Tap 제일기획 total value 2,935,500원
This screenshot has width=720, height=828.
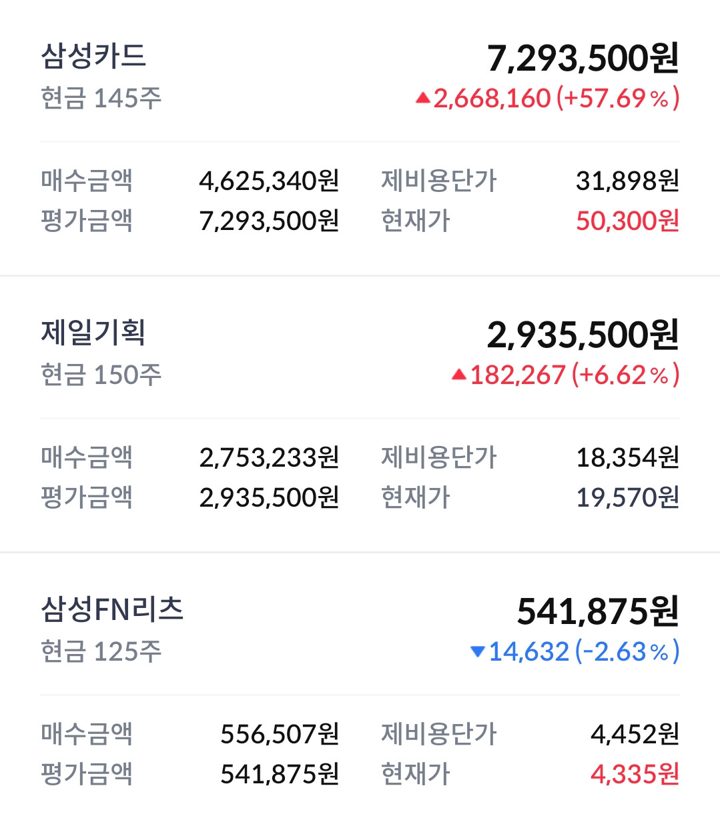click(x=583, y=335)
